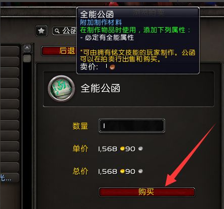Click the copper coin icon beside 卖价
Screen dimensions: 224x209
pyautogui.click(x=112, y=67)
